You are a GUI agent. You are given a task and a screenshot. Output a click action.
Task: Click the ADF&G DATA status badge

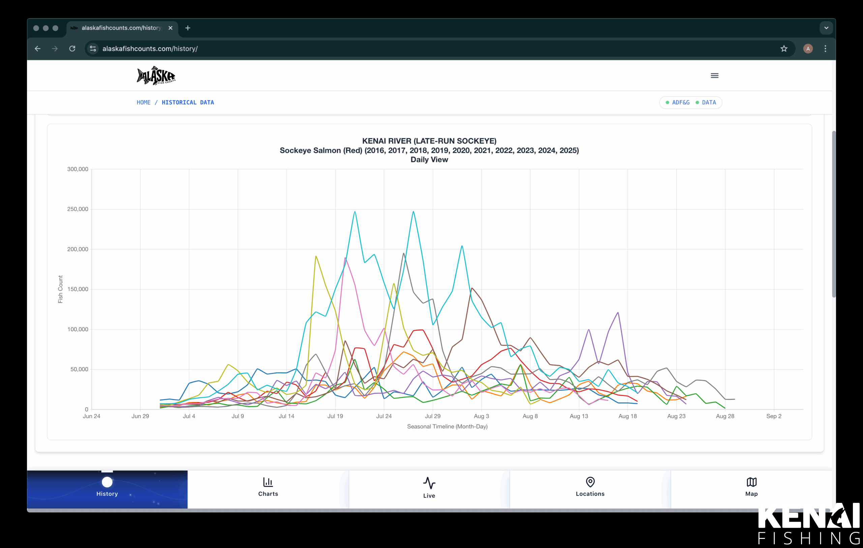[x=690, y=102]
